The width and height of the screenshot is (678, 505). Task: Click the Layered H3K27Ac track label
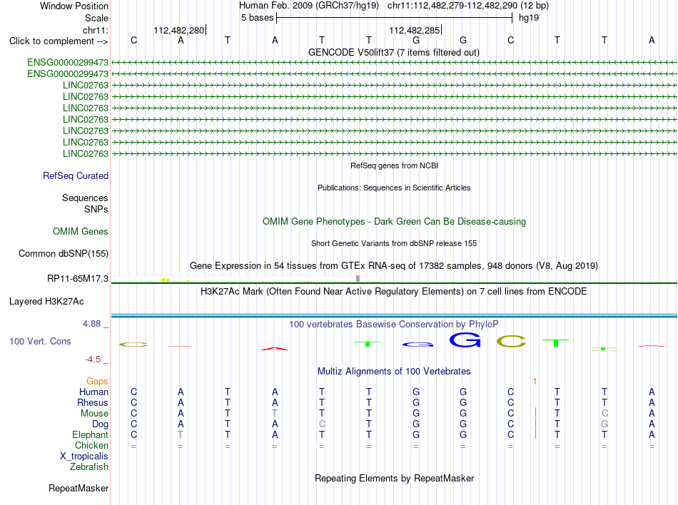point(46,302)
